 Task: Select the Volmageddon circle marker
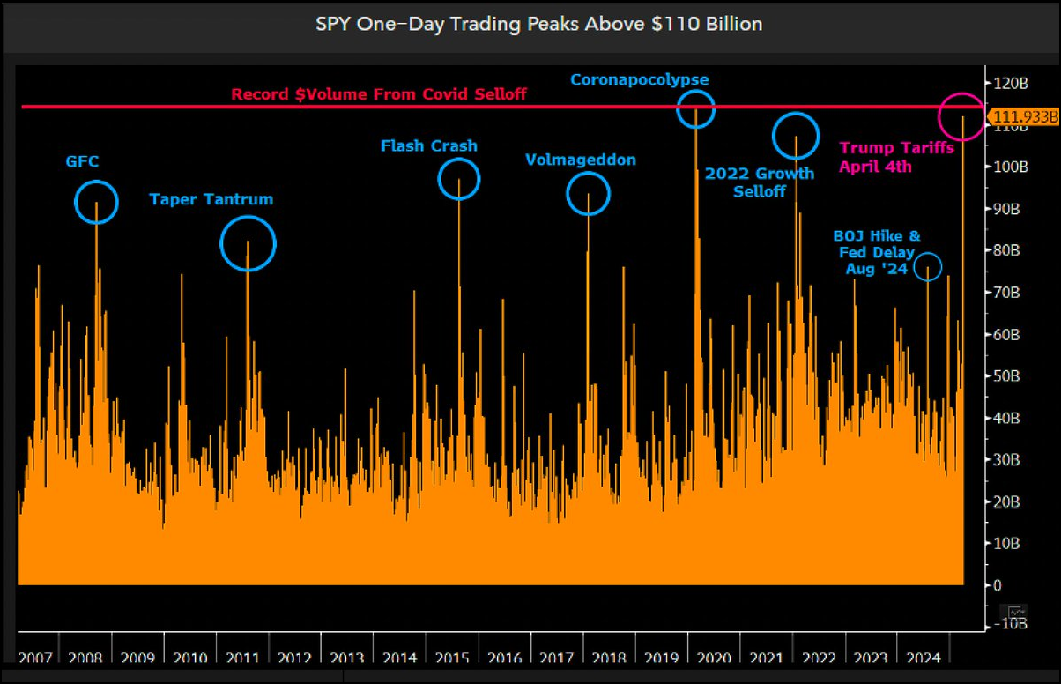coord(588,193)
